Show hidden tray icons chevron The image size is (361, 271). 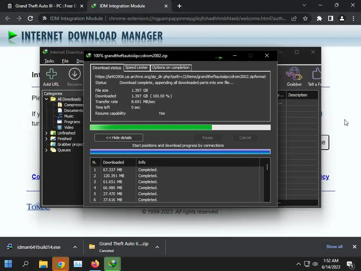click(x=298, y=264)
